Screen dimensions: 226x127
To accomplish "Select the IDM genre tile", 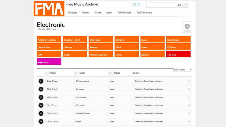I will 49,54.
